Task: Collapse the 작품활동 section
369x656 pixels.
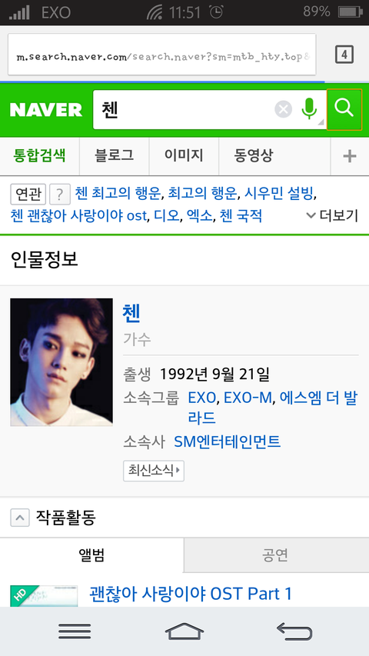Action: [x=20, y=518]
